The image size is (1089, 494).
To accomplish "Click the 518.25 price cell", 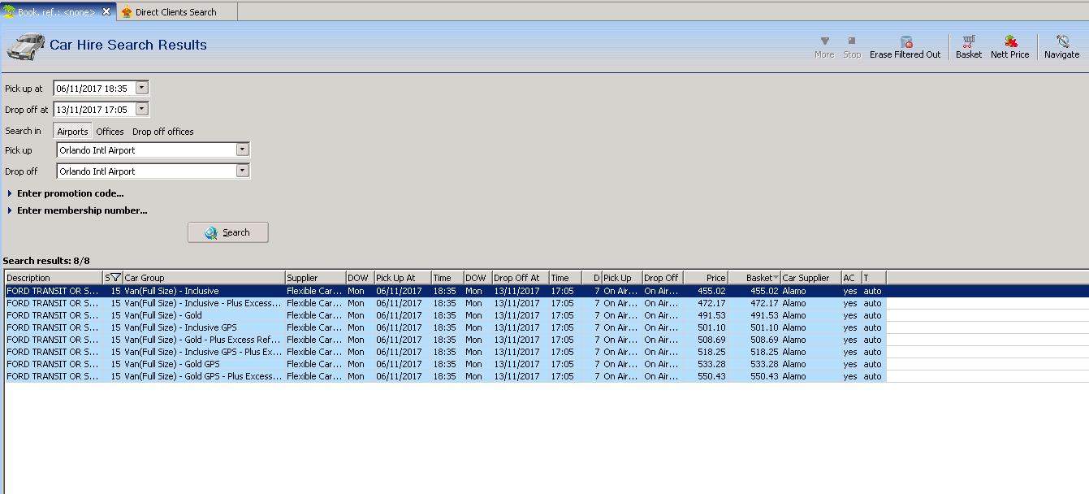I will pyautogui.click(x=706, y=352).
